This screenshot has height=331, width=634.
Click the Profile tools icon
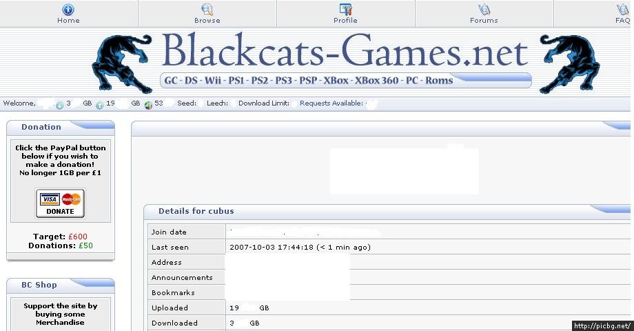click(x=345, y=9)
